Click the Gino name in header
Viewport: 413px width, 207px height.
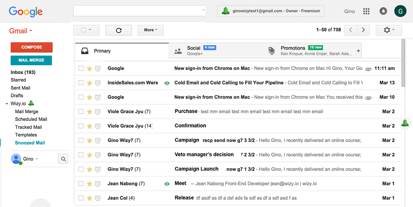pos(349,11)
